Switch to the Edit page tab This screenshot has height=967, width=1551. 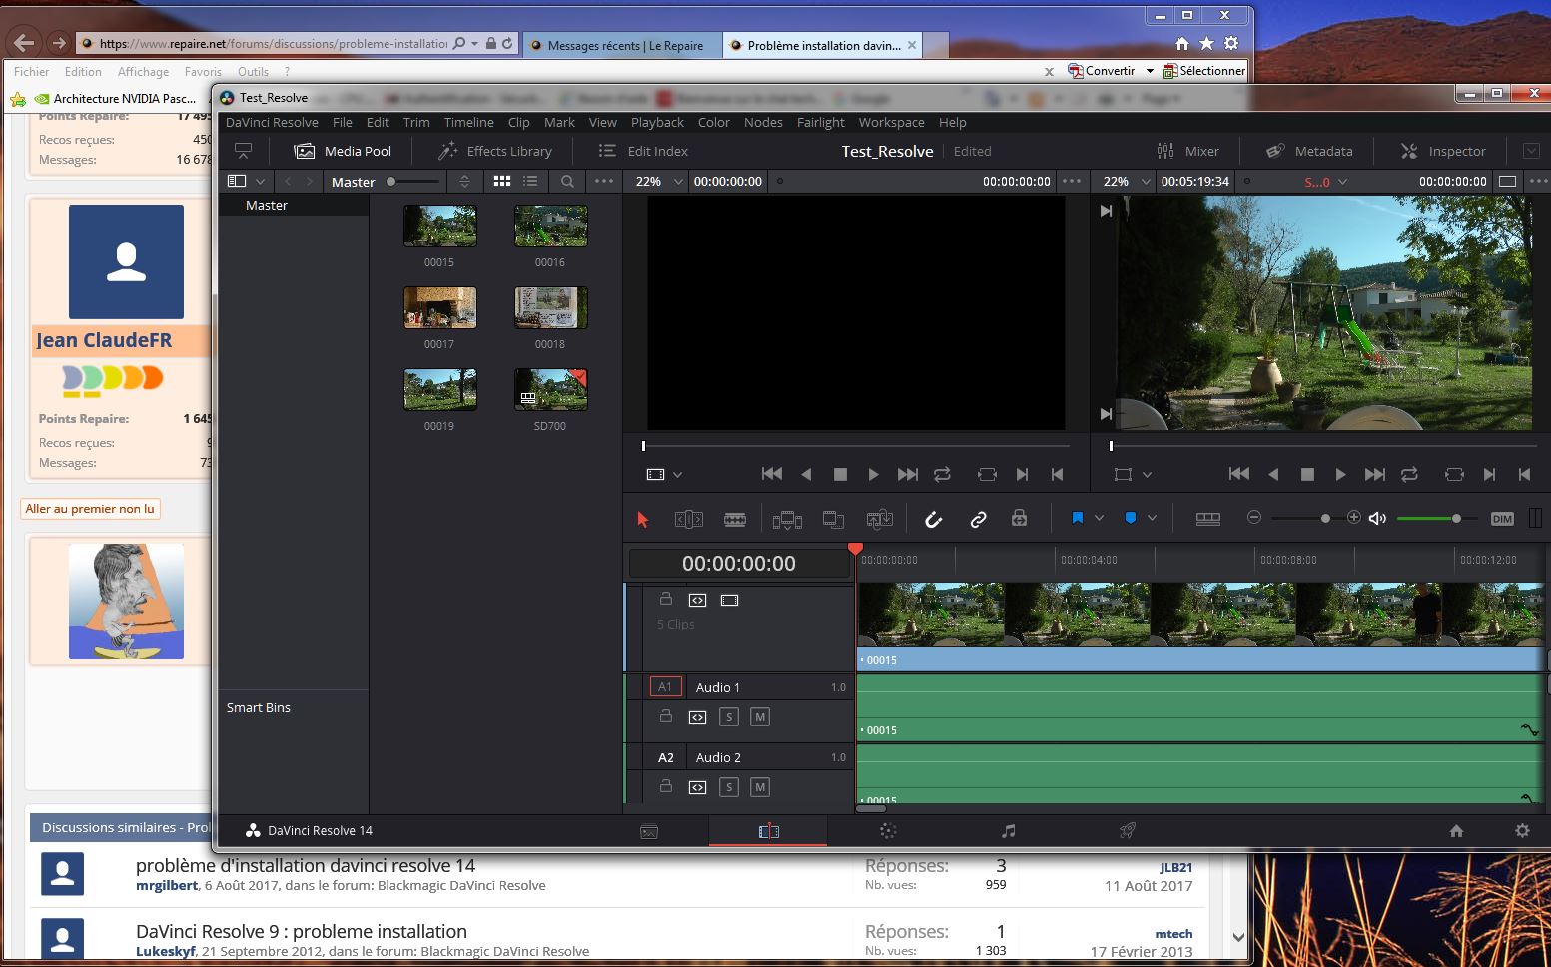(768, 831)
